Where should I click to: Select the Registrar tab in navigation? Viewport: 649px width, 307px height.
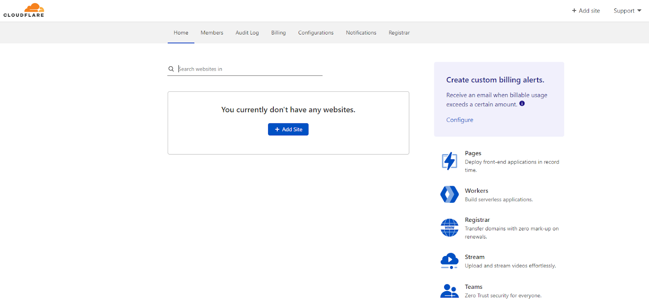[x=399, y=32]
